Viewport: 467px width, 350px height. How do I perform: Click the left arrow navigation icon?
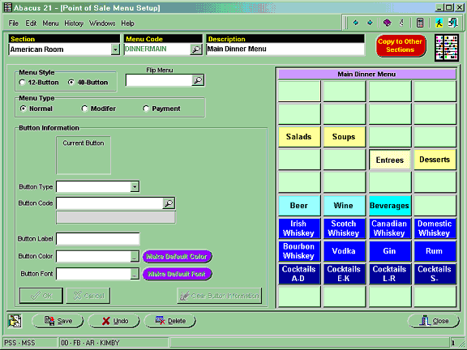[356, 23]
